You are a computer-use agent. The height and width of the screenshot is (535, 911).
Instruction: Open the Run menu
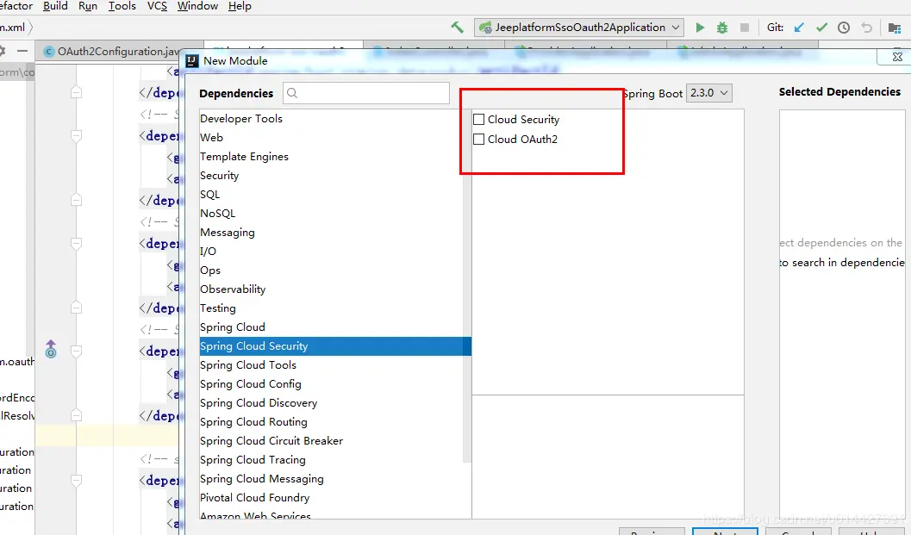(x=88, y=6)
